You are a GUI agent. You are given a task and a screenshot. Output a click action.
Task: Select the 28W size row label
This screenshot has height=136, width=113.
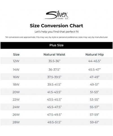pyautogui.click(x=16, y=122)
